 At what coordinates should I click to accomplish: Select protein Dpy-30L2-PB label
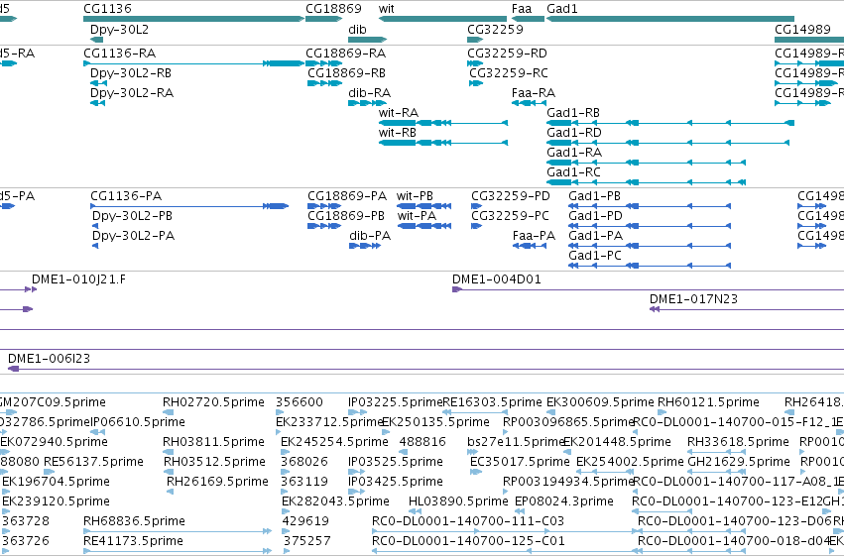pyautogui.click(x=133, y=216)
